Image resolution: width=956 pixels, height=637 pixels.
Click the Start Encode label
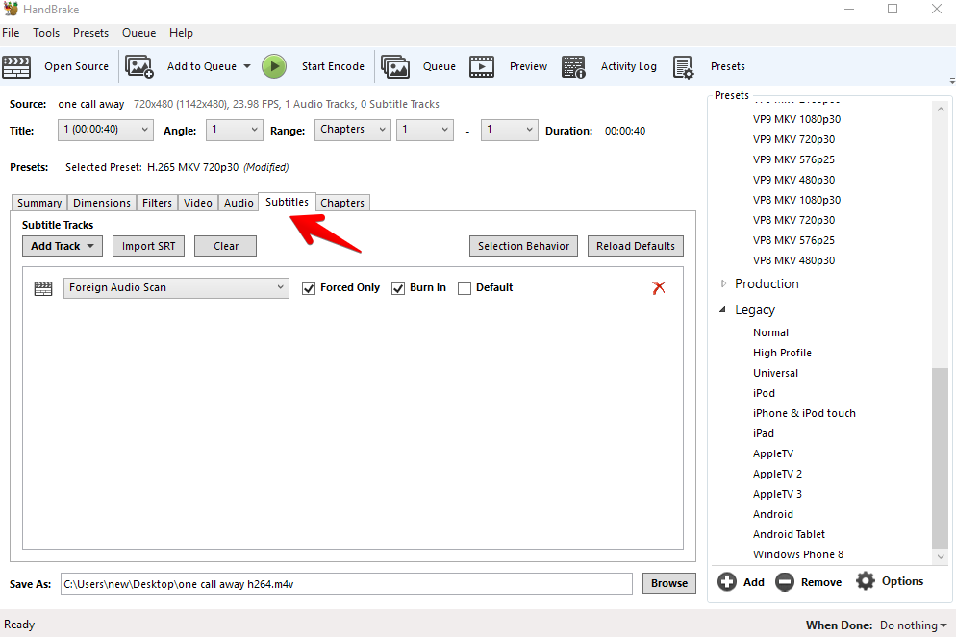click(x=333, y=66)
